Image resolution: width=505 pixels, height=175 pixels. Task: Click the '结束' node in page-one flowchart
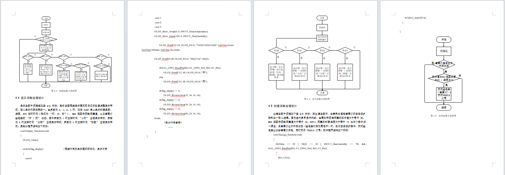point(46,85)
